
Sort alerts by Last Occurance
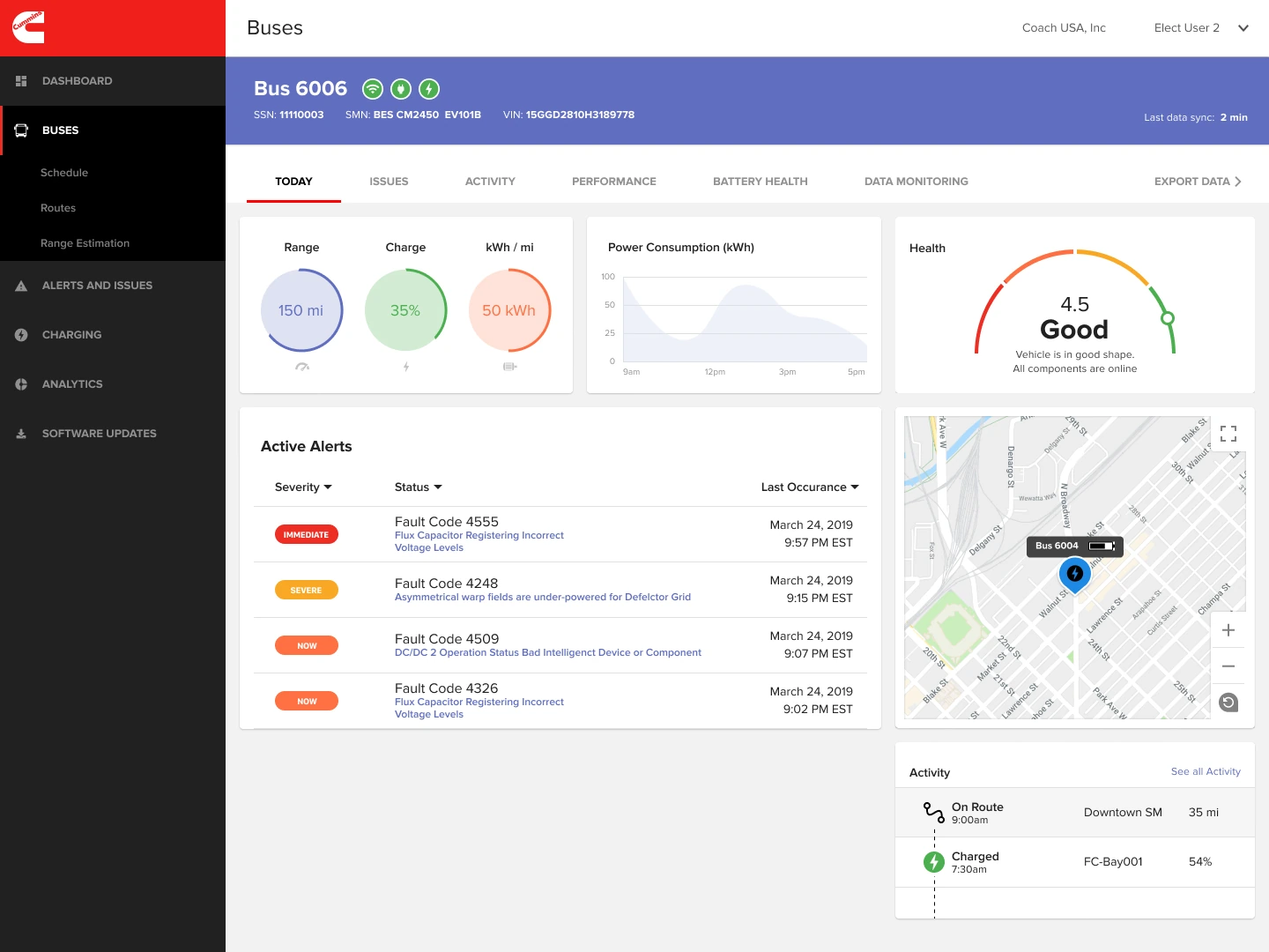tap(810, 487)
